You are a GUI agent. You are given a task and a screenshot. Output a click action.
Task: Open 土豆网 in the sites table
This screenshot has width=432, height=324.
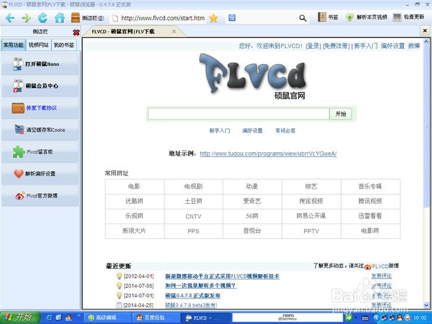click(x=193, y=201)
